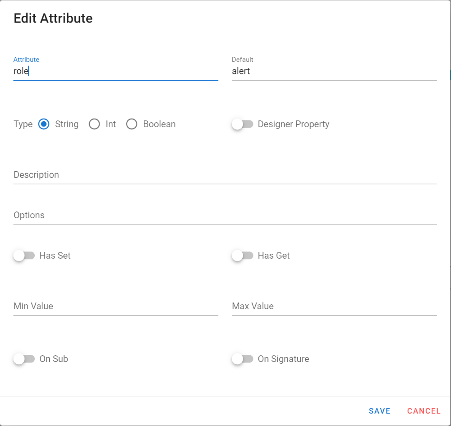Focus the Min Value field

pos(115,307)
